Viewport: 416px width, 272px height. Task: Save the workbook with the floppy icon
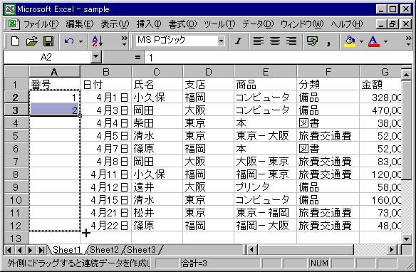pyautogui.click(x=48, y=41)
